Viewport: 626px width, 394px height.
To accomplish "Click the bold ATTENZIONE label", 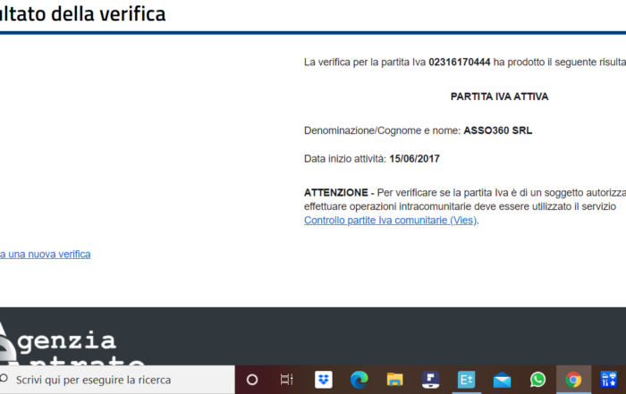I will click(x=335, y=193).
